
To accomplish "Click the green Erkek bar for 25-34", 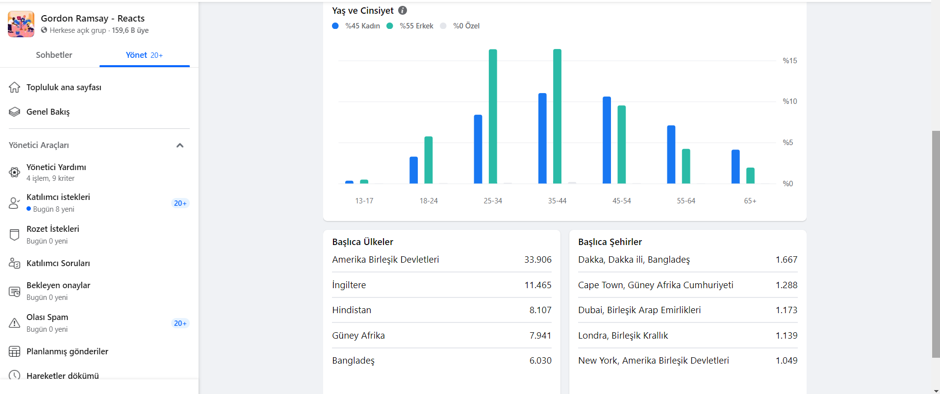I will click(x=493, y=116).
